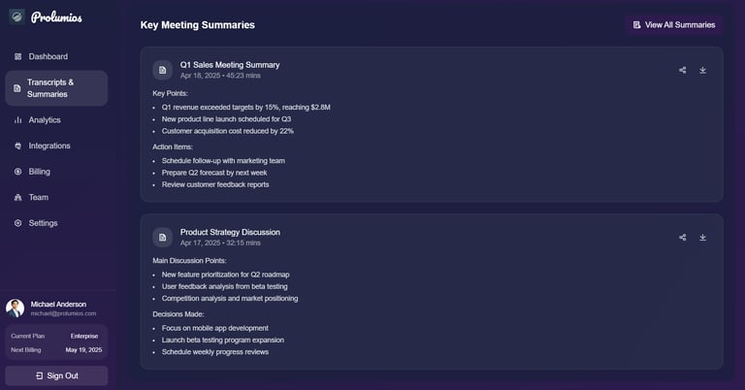745x390 pixels.
Task: Open the Integrations page
Action: pyautogui.click(x=49, y=146)
